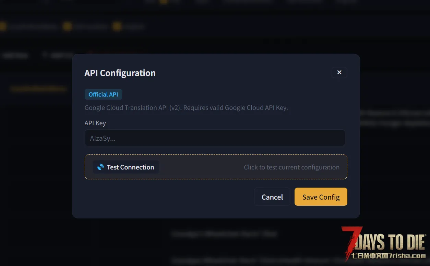Close the API Configuration dialog
The width and height of the screenshot is (430, 266).
coord(339,73)
